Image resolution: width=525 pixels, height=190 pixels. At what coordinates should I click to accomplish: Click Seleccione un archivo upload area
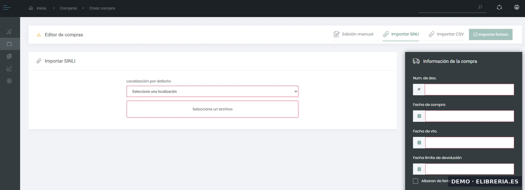click(212, 109)
